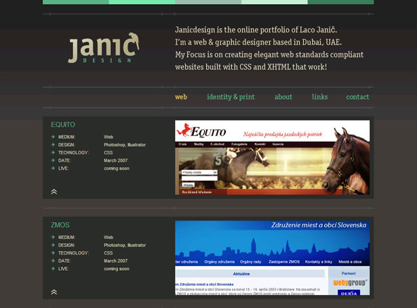Click the arrow bullet beside ZMOS LIVE
This screenshot has width=417, height=308.
pos(53,269)
